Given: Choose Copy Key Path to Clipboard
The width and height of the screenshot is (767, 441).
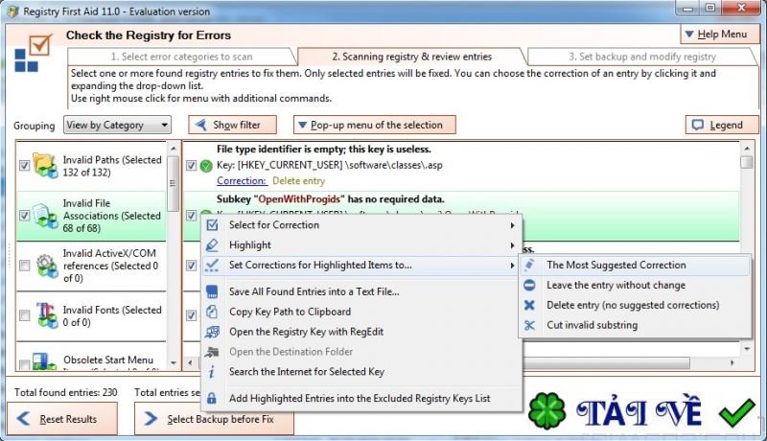Looking at the screenshot, I should 362,312.
